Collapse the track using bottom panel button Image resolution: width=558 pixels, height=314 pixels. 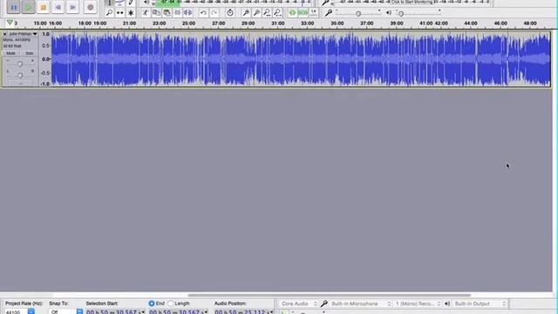(20, 83)
